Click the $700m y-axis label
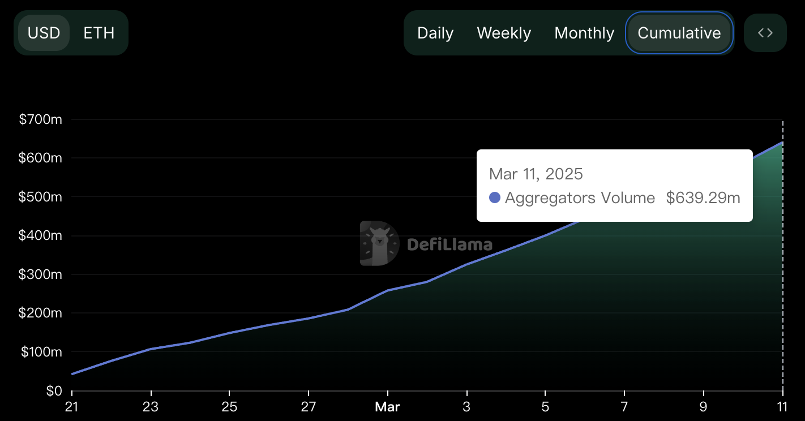The width and height of the screenshot is (805, 421). (x=40, y=119)
